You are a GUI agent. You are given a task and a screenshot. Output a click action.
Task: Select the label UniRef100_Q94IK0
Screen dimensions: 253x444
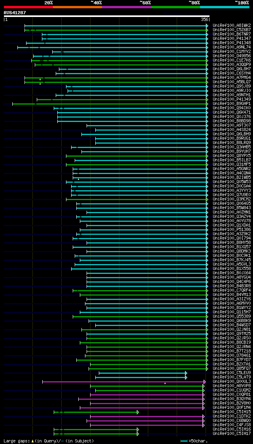[232, 108]
